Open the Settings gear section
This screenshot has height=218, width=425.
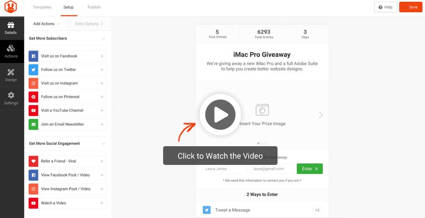[x=11, y=99]
